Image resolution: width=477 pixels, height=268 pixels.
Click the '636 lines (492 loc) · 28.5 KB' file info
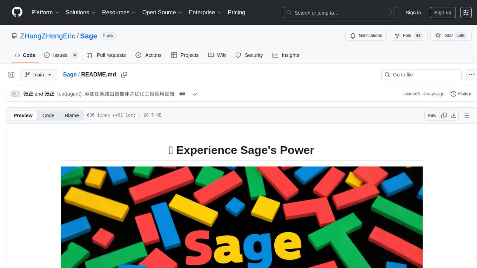click(x=124, y=115)
